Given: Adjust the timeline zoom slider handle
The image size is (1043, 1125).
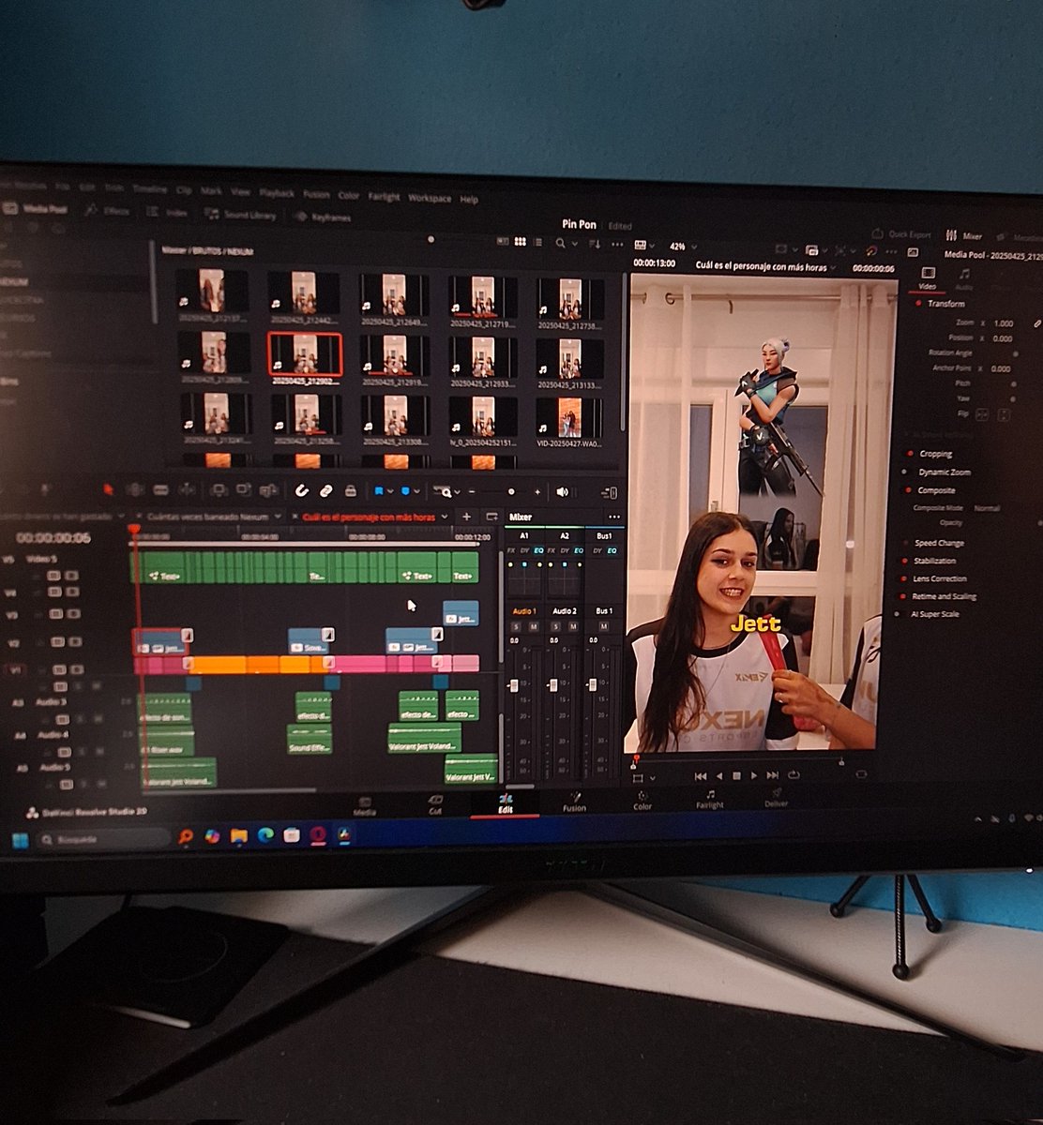Looking at the screenshot, I should pos(511,492).
